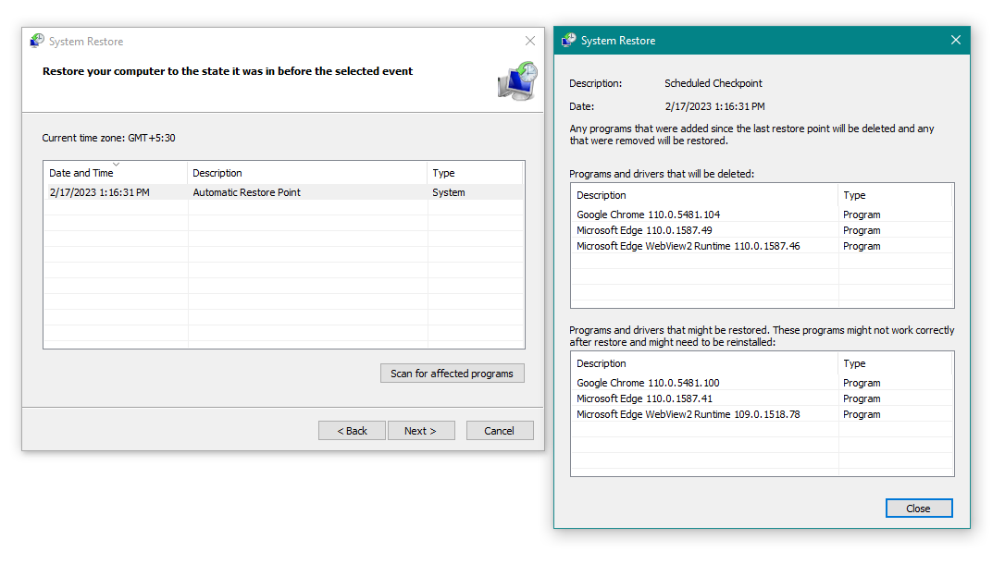The height and width of the screenshot is (564, 1005).
Task: Select Microsoft Edge WebView2 Runtime 109.0.1518.78 row
Action: click(762, 414)
